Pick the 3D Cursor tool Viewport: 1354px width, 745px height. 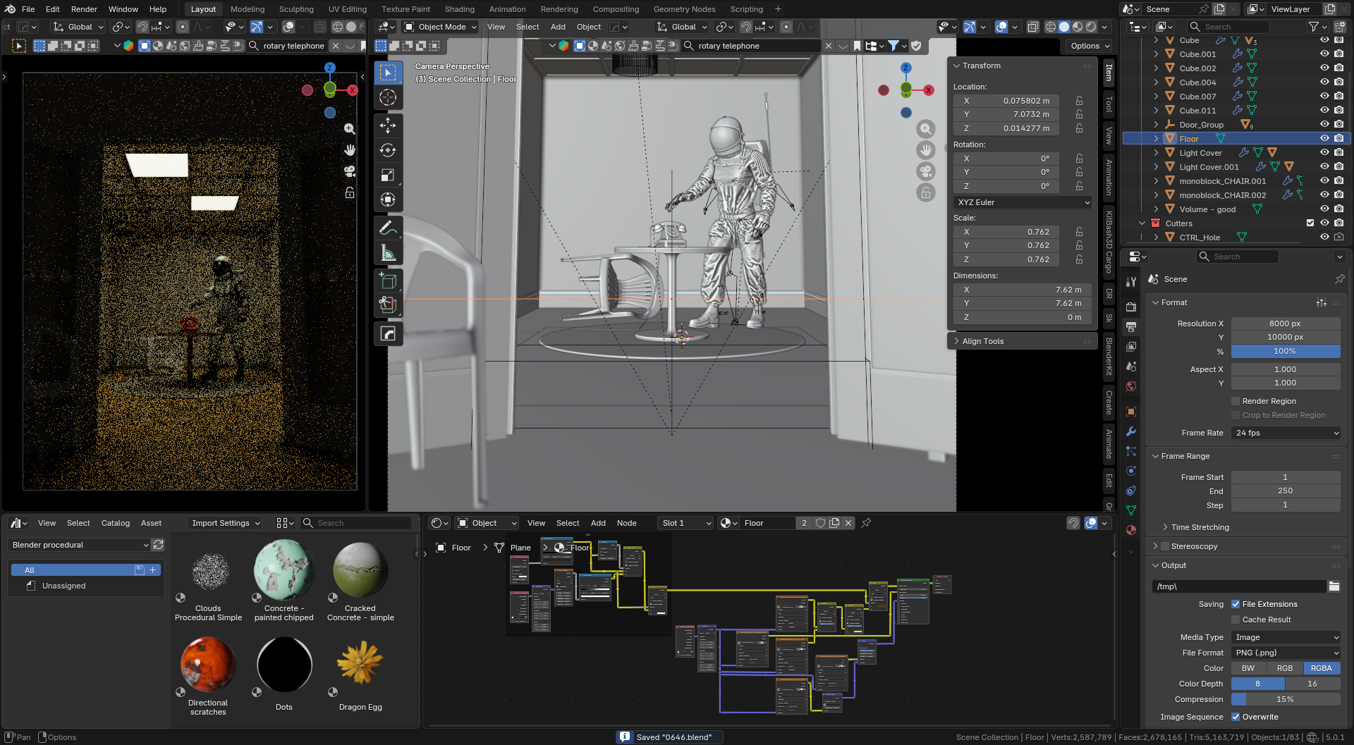pos(388,97)
